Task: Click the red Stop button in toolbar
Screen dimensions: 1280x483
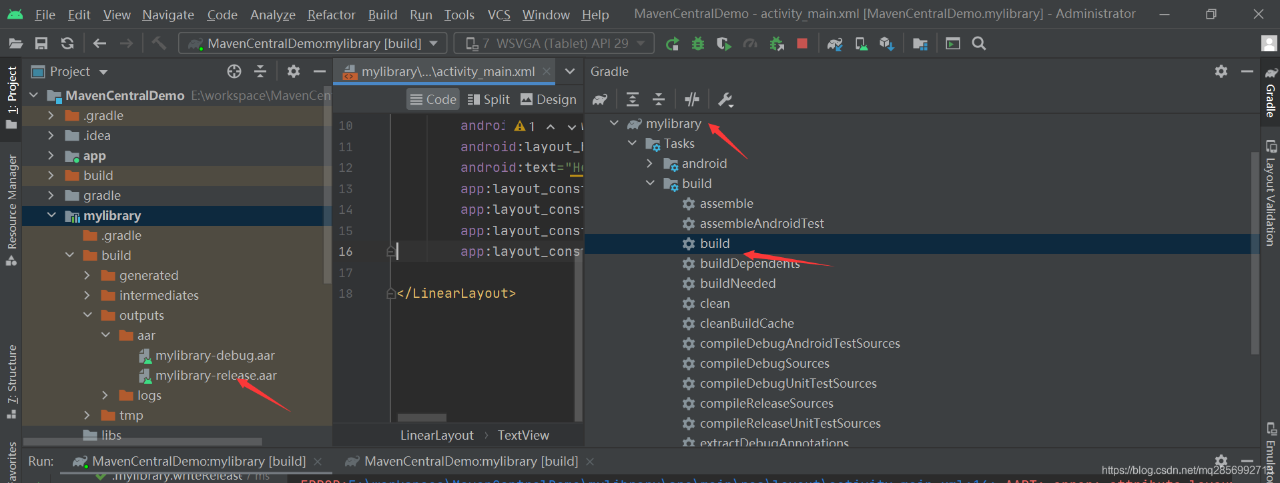Action: [802, 44]
